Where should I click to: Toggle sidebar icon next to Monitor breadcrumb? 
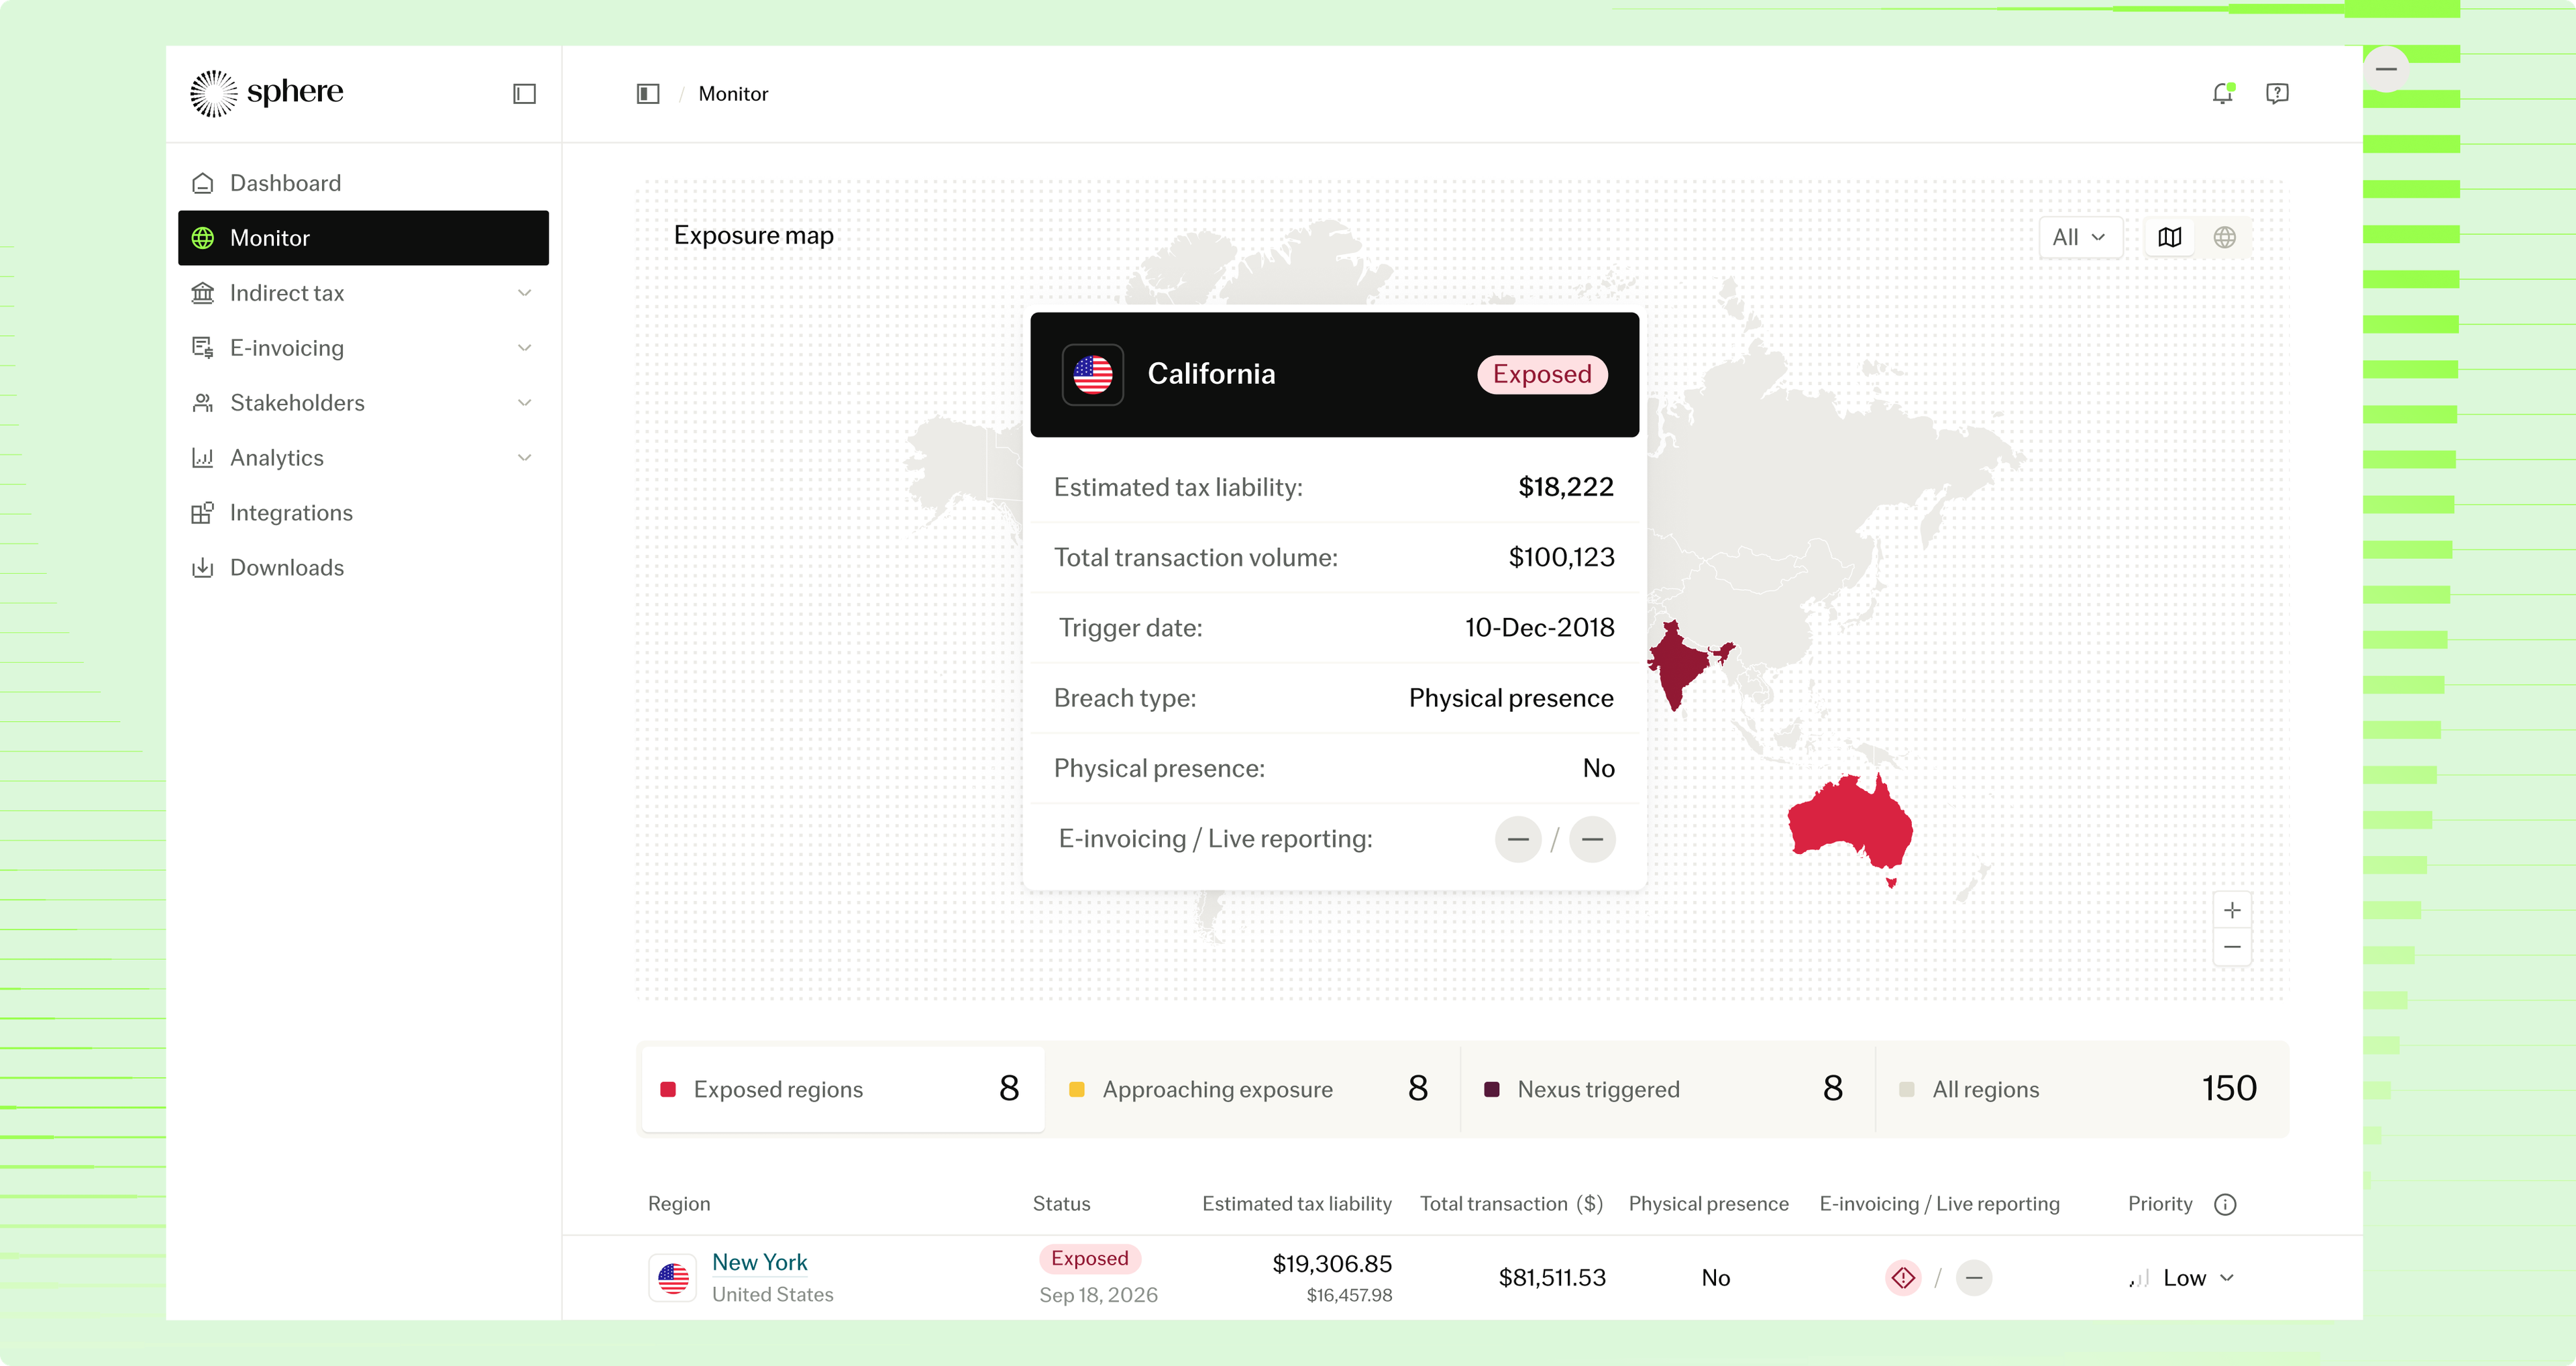click(648, 94)
